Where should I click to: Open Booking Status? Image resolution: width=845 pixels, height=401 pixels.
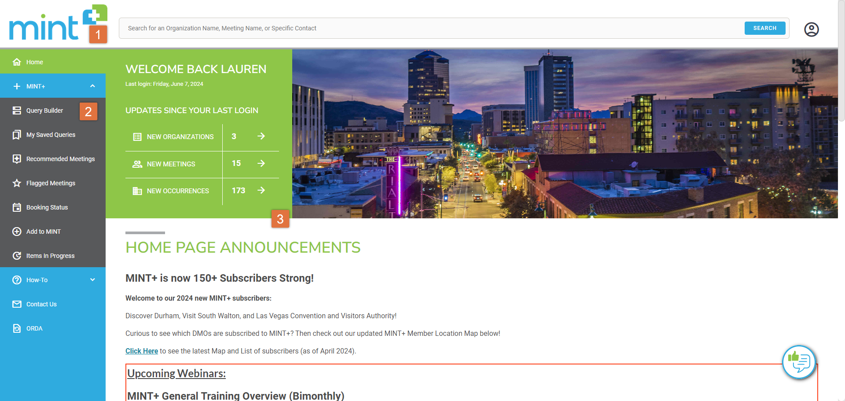[53, 207]
